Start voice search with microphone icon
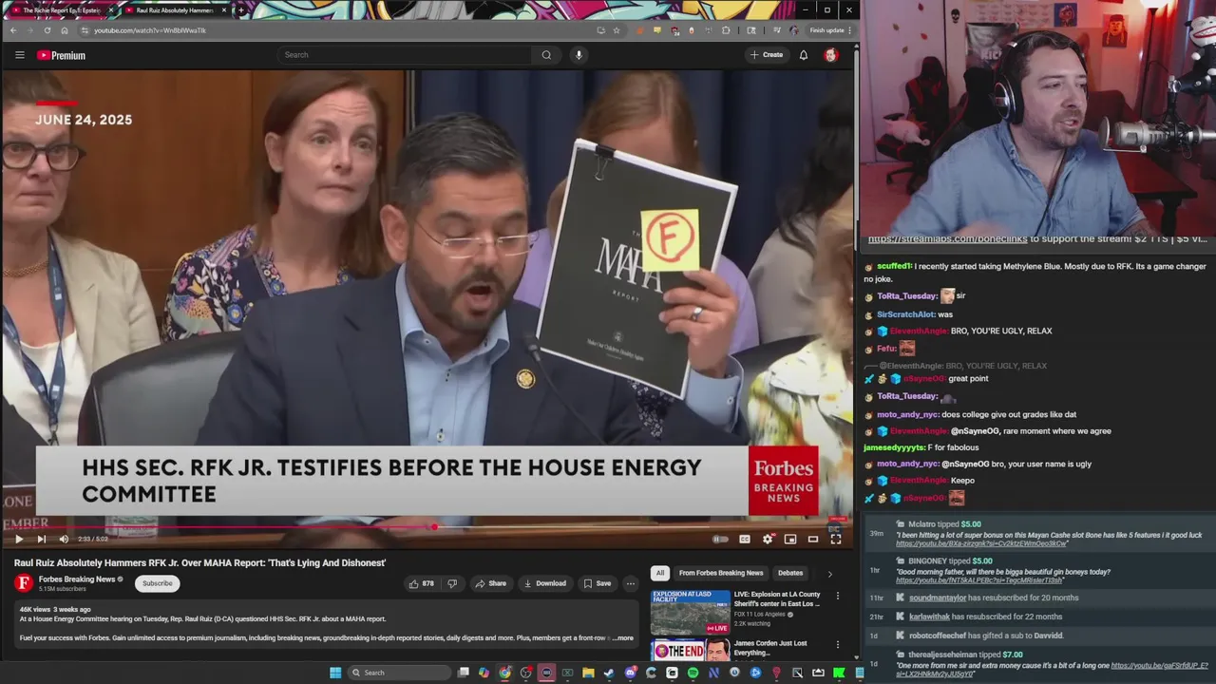 pyautogui.click(x=579, y=55)
